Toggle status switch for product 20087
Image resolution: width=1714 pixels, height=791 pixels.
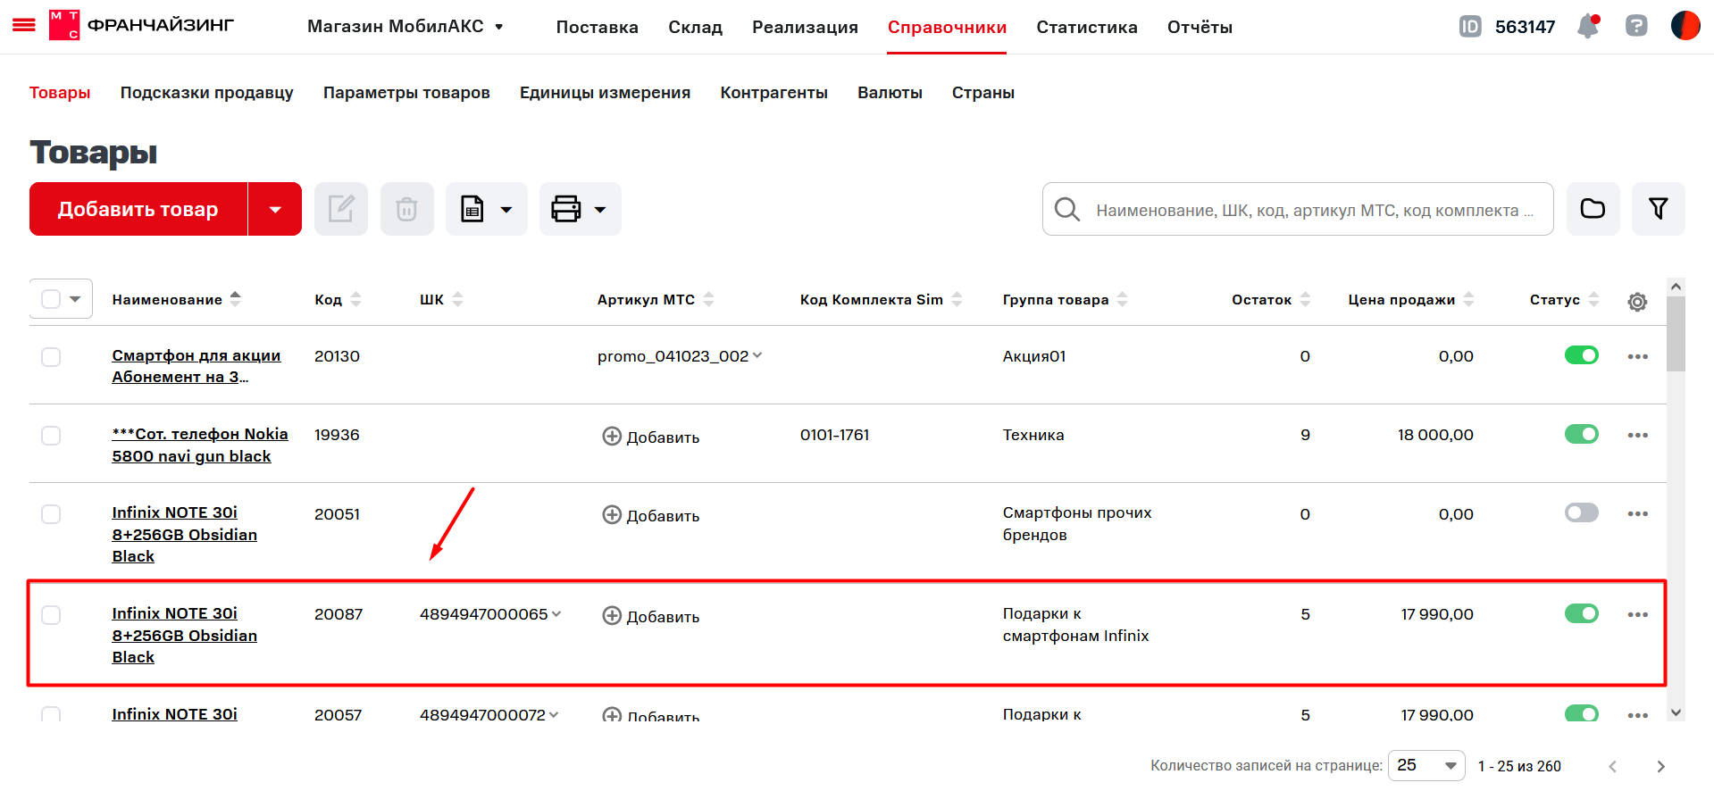(1582, 613)
